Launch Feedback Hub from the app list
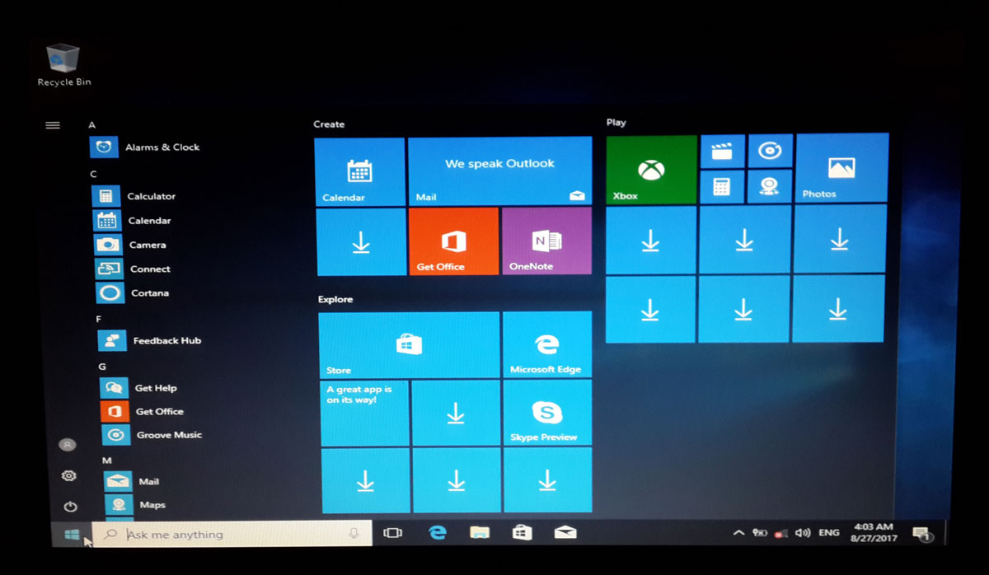Image resolution: width=989 pixels, height=575 pixels. (149, 340)
